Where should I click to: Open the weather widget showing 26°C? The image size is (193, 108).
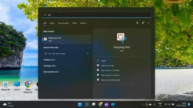tap(8, 104)
